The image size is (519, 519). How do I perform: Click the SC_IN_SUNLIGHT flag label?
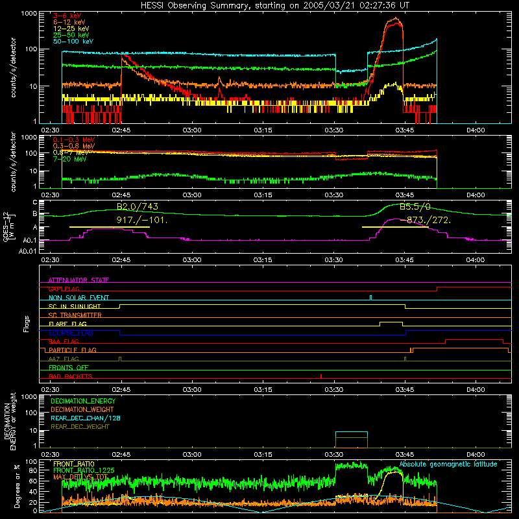(x=75, y=306)
